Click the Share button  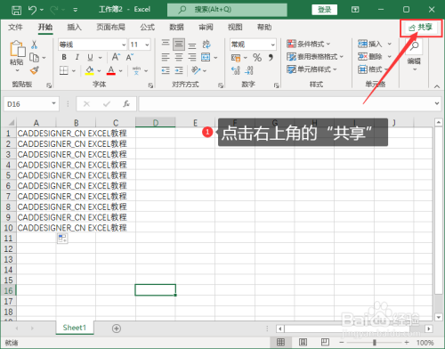tap(421, 28)
